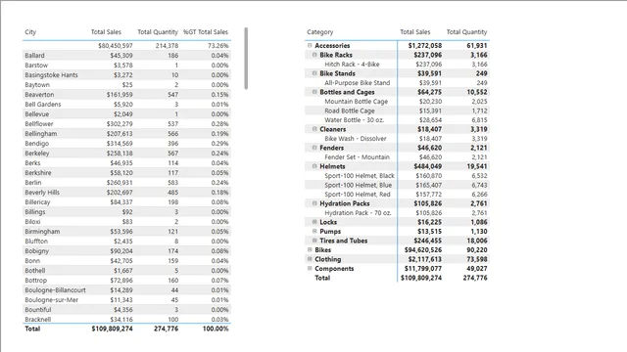Click the Category column header
The height and width of the screenshot is (352, 627).
point(320,32)
